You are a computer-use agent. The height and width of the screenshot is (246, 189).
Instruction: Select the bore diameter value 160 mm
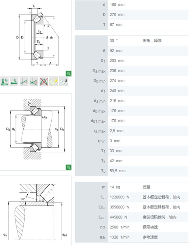[x=117, y=5]
